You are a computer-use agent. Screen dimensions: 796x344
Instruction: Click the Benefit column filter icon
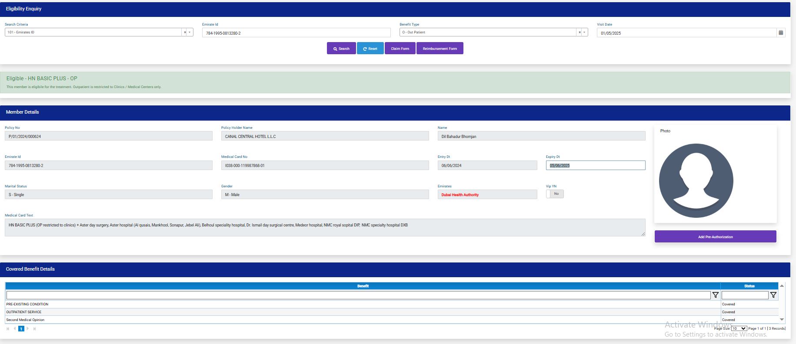(715, 295)
